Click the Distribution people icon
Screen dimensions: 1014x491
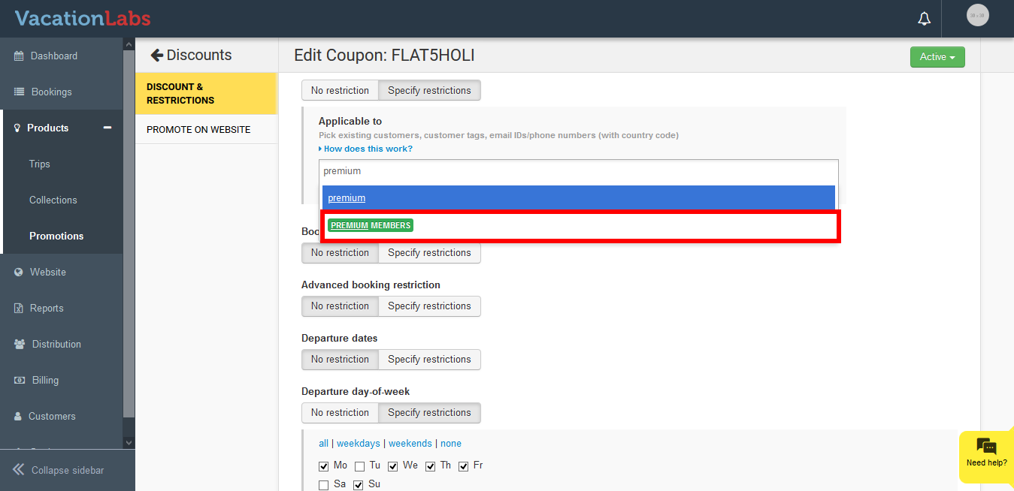pos(20,345)
